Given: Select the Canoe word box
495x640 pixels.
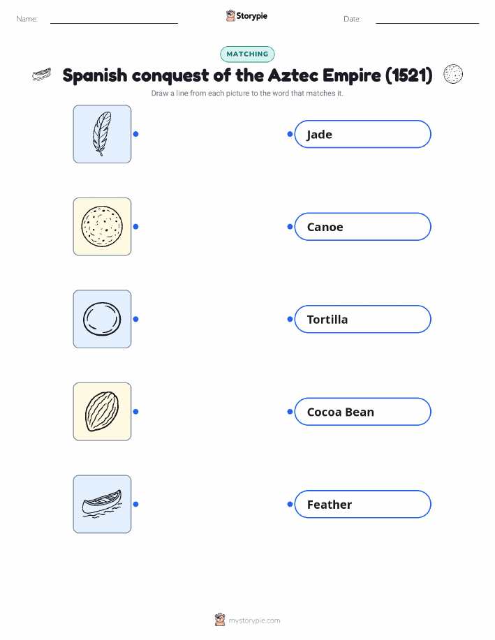Looking at the screenshot, I should point(362,227).
